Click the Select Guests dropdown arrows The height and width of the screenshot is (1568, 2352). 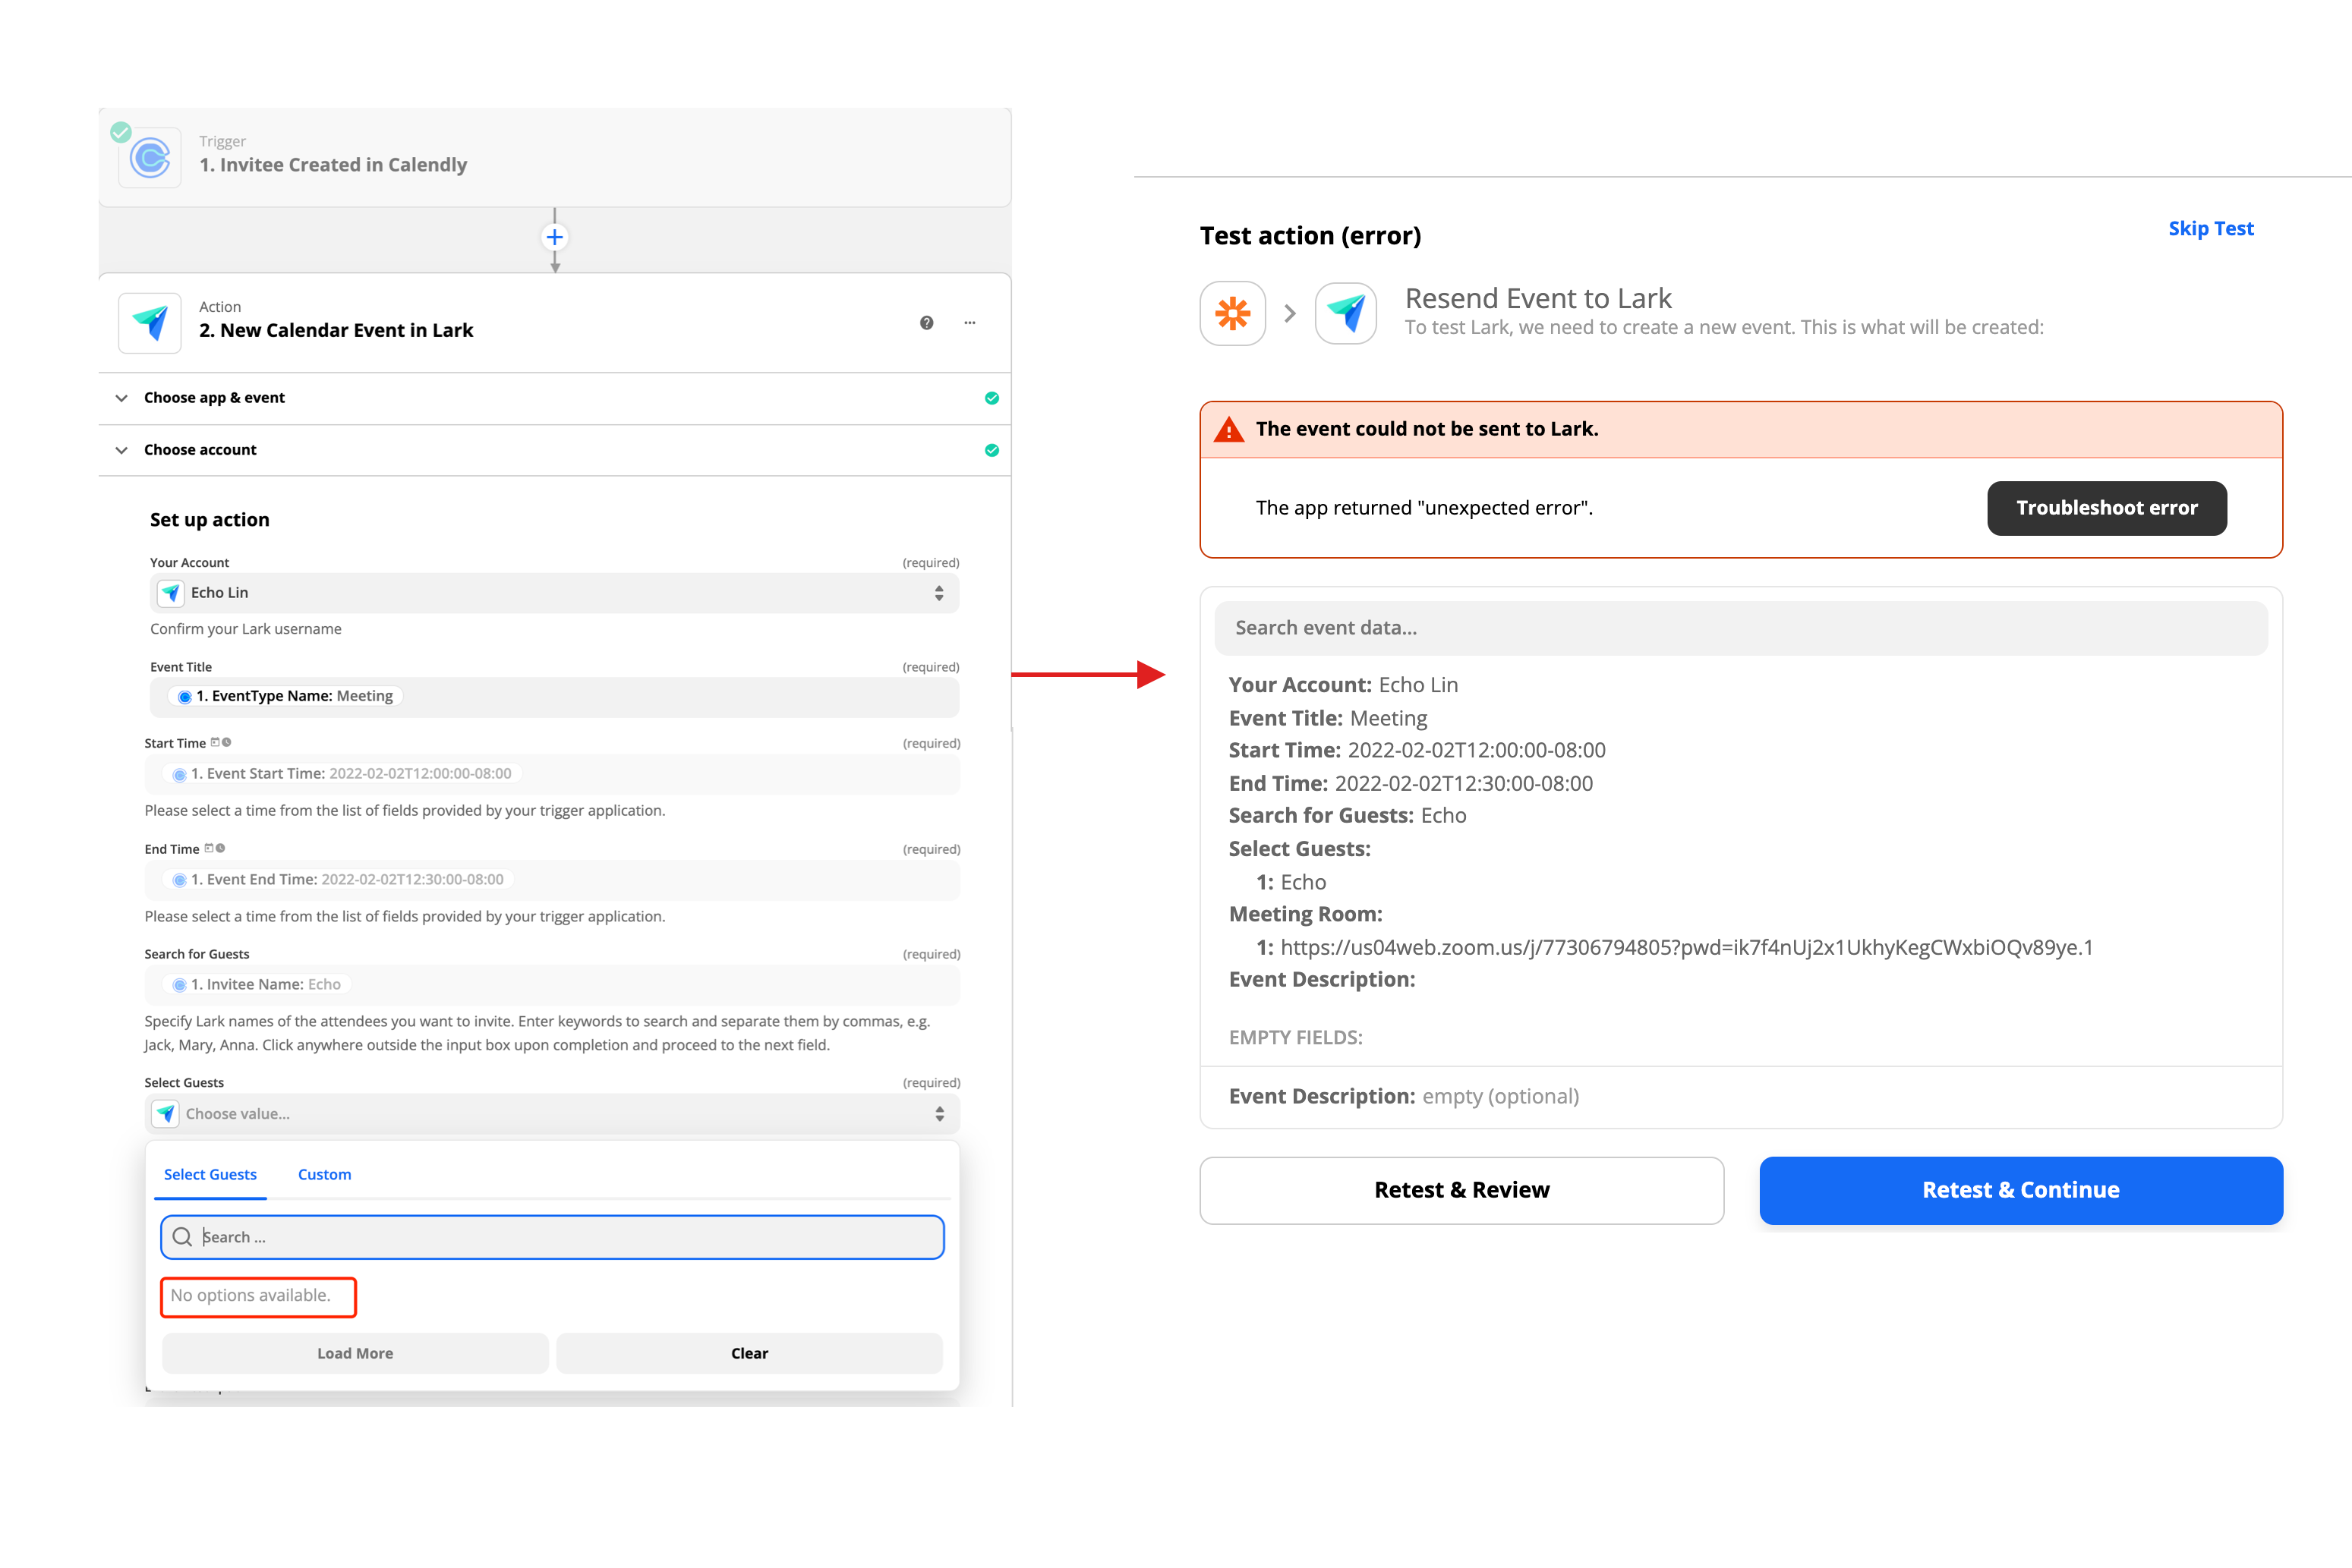939,1113
